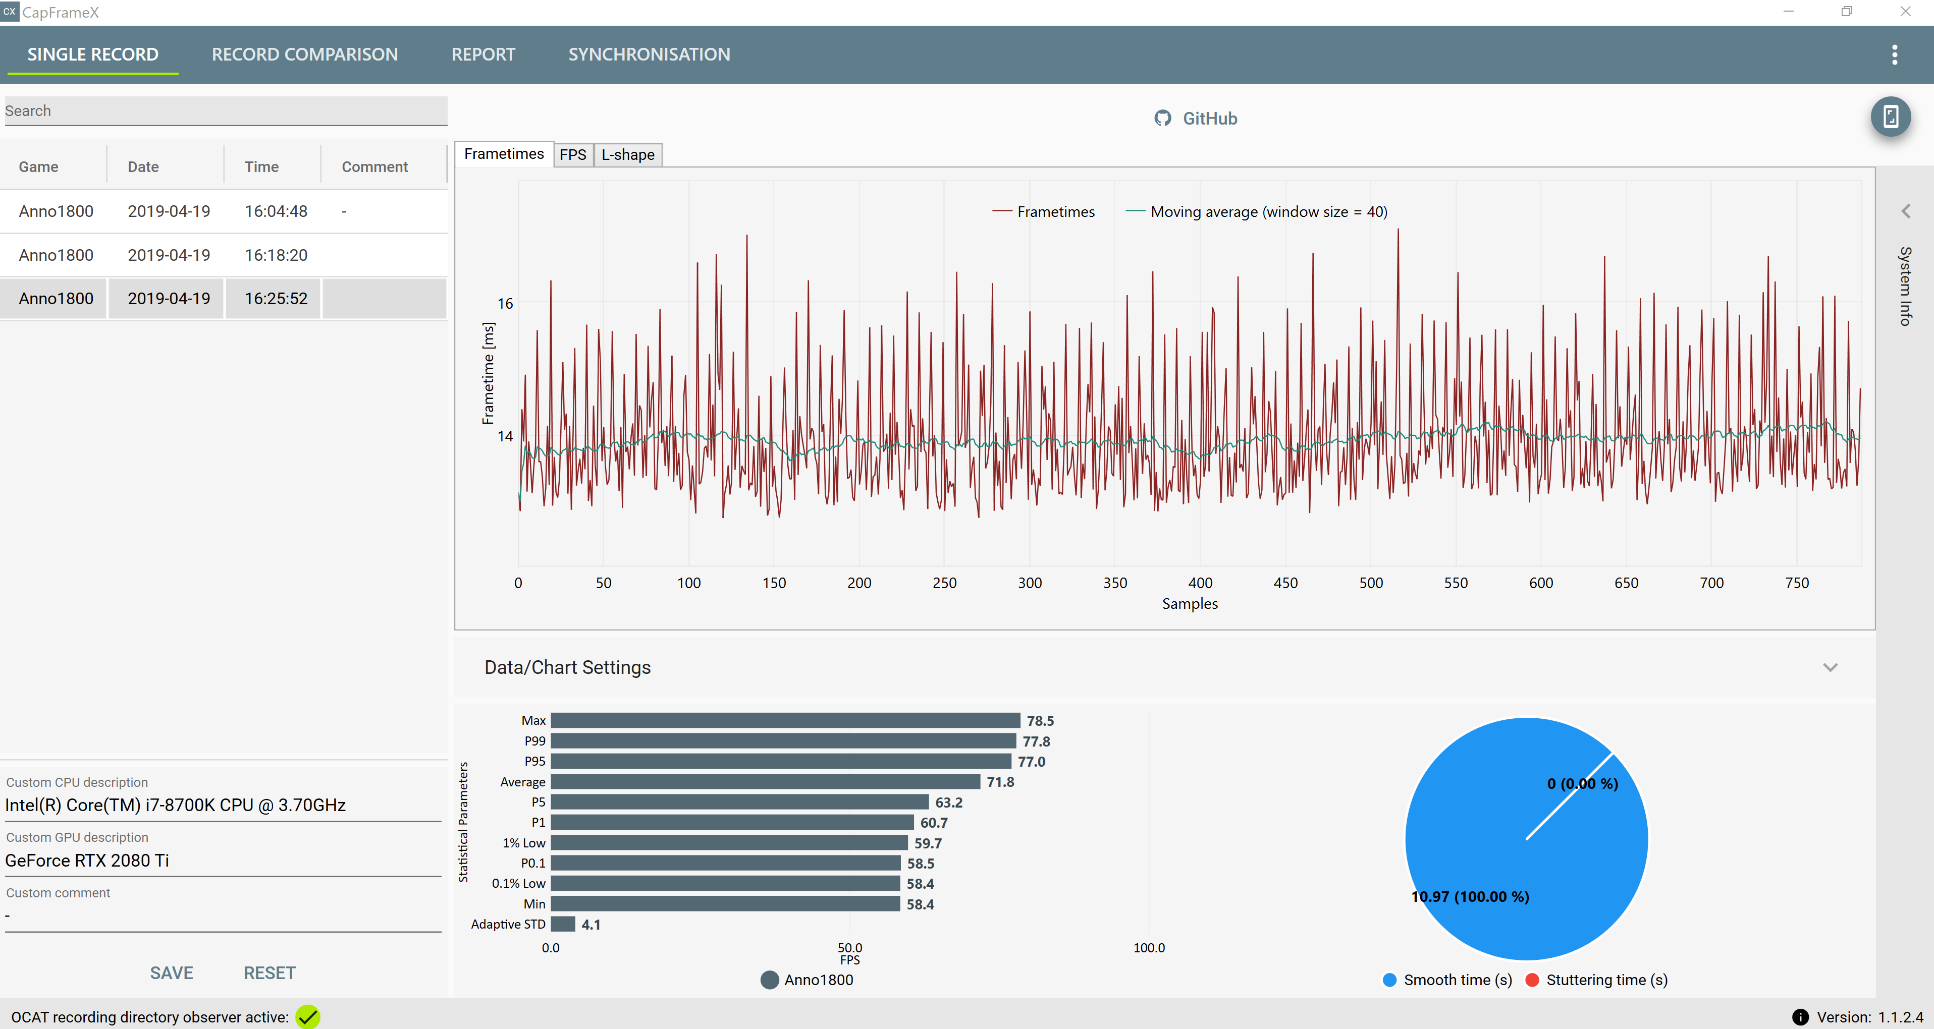Toggle Anno1800 series legend marker
The image size is (1934, 1029).
click(769, 980)
